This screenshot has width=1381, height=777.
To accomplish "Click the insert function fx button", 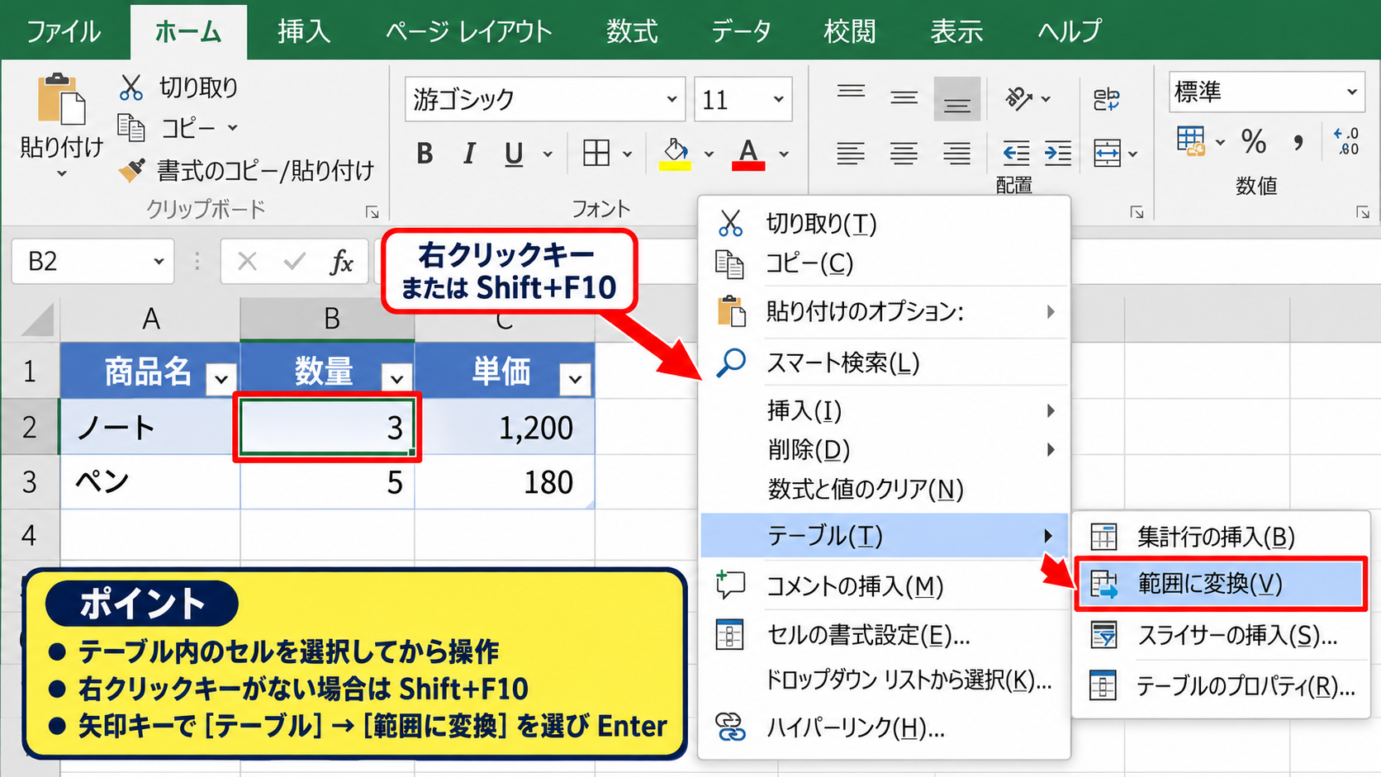I will coord(341,262).
